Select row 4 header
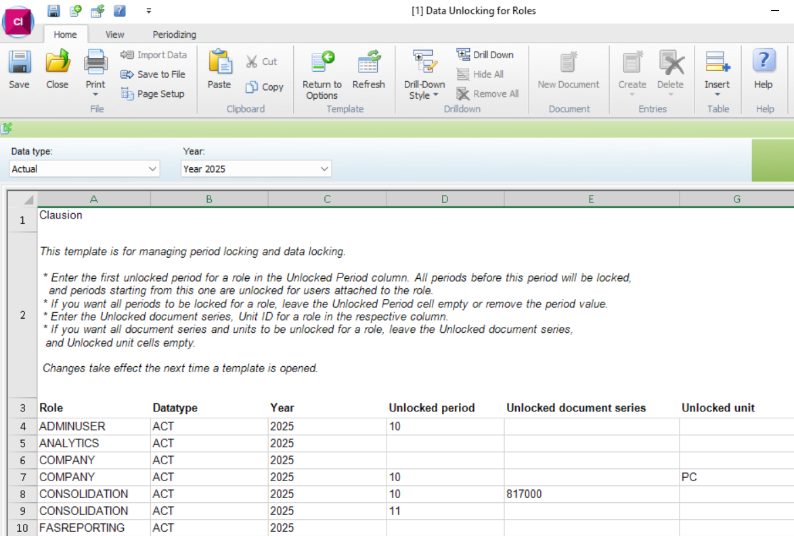 point(22,426)
